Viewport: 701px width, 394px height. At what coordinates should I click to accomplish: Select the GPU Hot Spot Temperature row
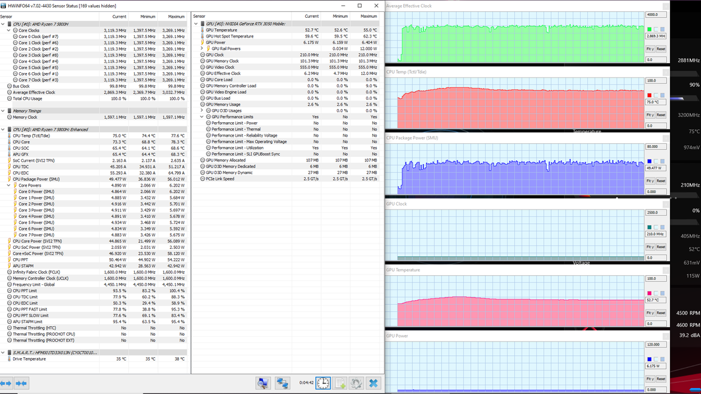(x=230, y=36)
